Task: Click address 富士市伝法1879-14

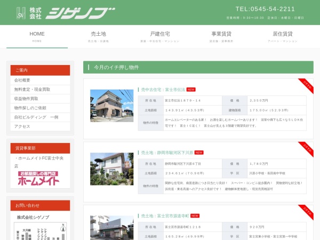Action: (x=182, y=101)
